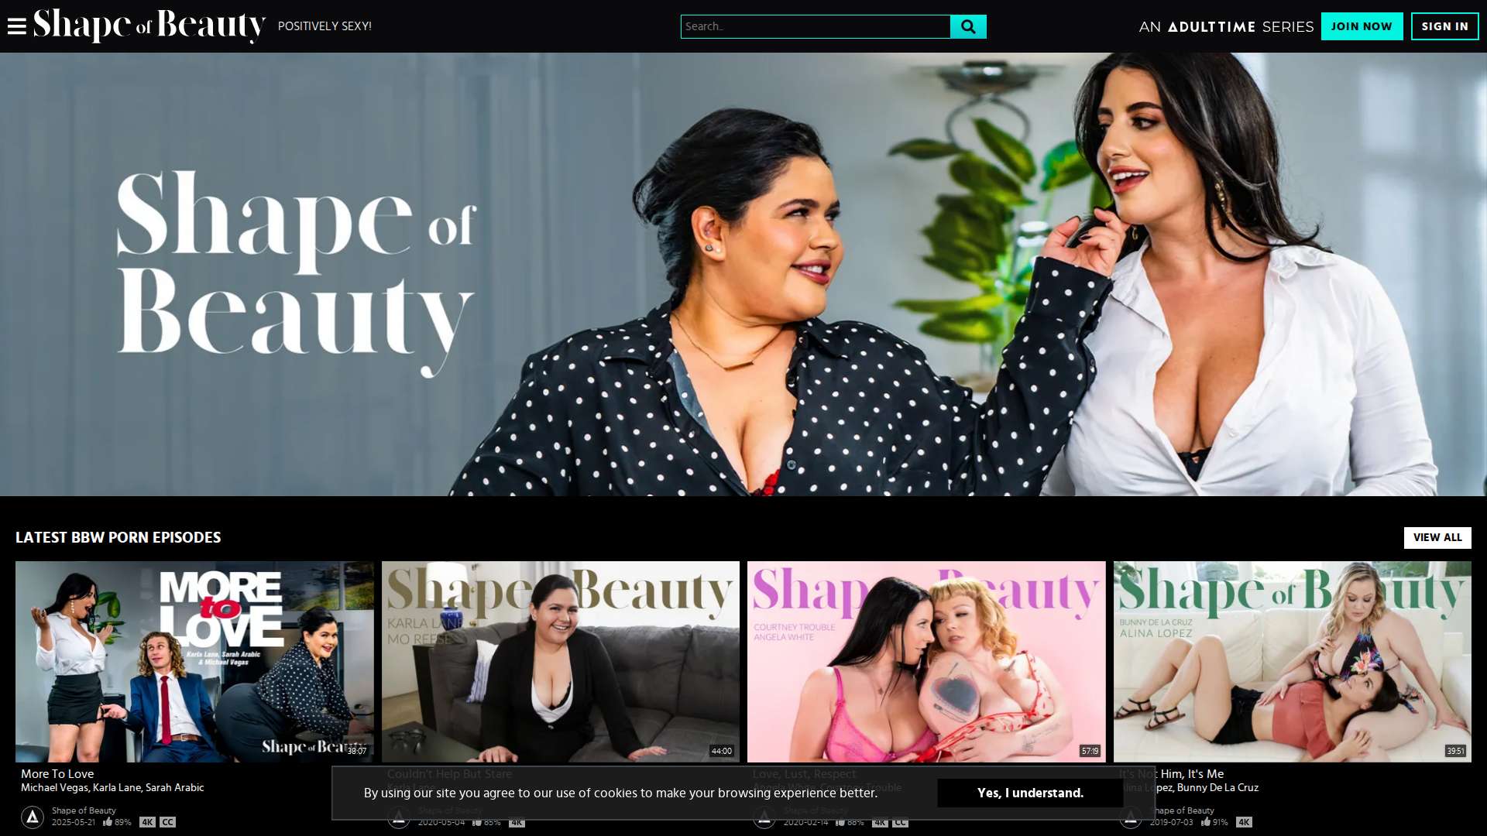
Task: Click the 2025-05-21 release date text
Action: pyautogui.click(x=74, y=822)
